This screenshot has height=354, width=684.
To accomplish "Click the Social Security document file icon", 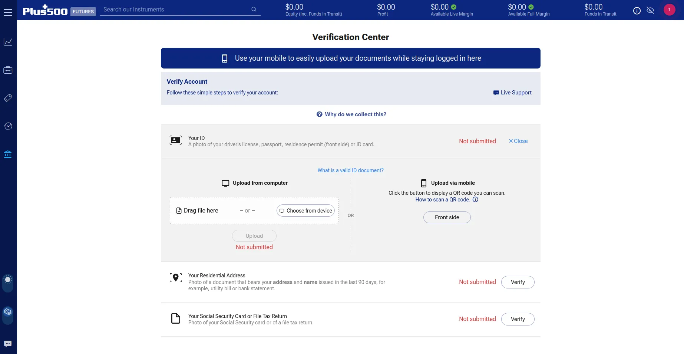I will [x=176, y=318].
